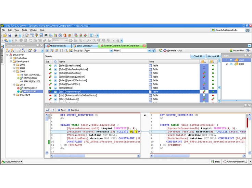Uncheck the alias2 target checkbox
The width and height of the screenshot is (252, 188).
coord(231,60)
